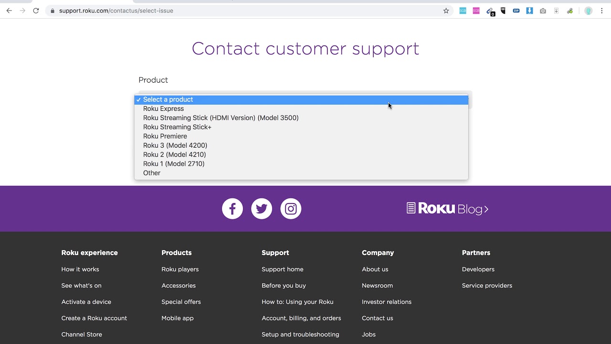Click the 'Product' field label
611x344 pixels.
(x=153, y=80)
